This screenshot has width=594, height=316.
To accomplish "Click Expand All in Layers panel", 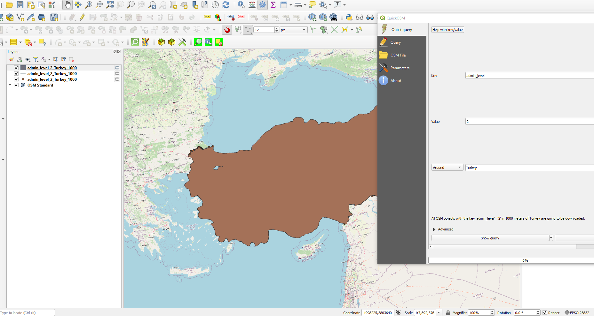I will click(55, 59).
